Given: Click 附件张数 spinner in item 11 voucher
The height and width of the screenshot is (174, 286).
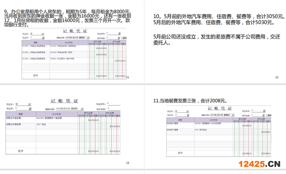Looking at the screenshot, I should click(263, 115).
